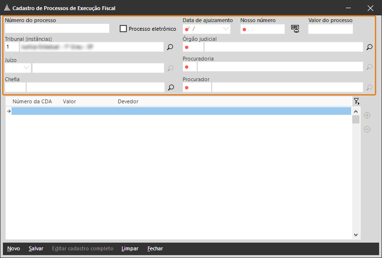The height and width of the screenshot is (258, 382).
Task: Enable the Processo eletrônico checkbox
Action: point(123,29)
